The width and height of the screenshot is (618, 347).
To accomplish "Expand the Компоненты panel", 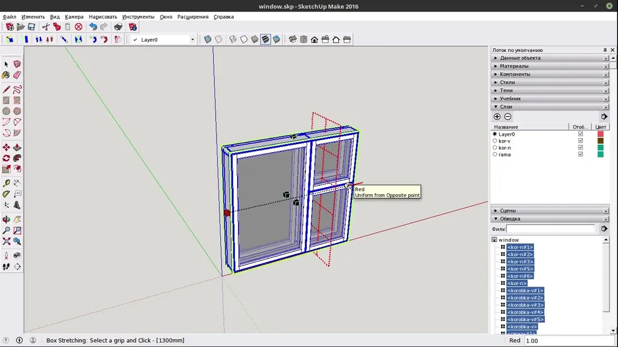I will [550, 74].
